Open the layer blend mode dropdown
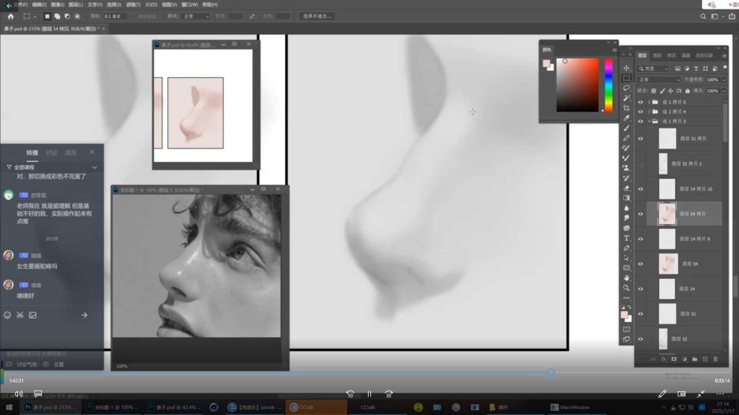Viewport: 739px width, 415px height. pyautogui.click(x=659, y=79)
